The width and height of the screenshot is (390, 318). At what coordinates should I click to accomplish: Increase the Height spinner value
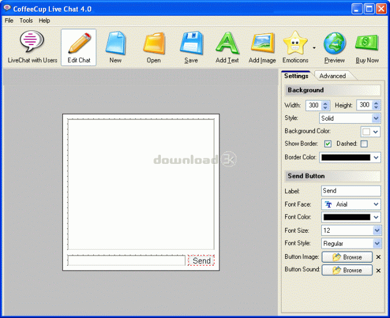pos(376,102)
